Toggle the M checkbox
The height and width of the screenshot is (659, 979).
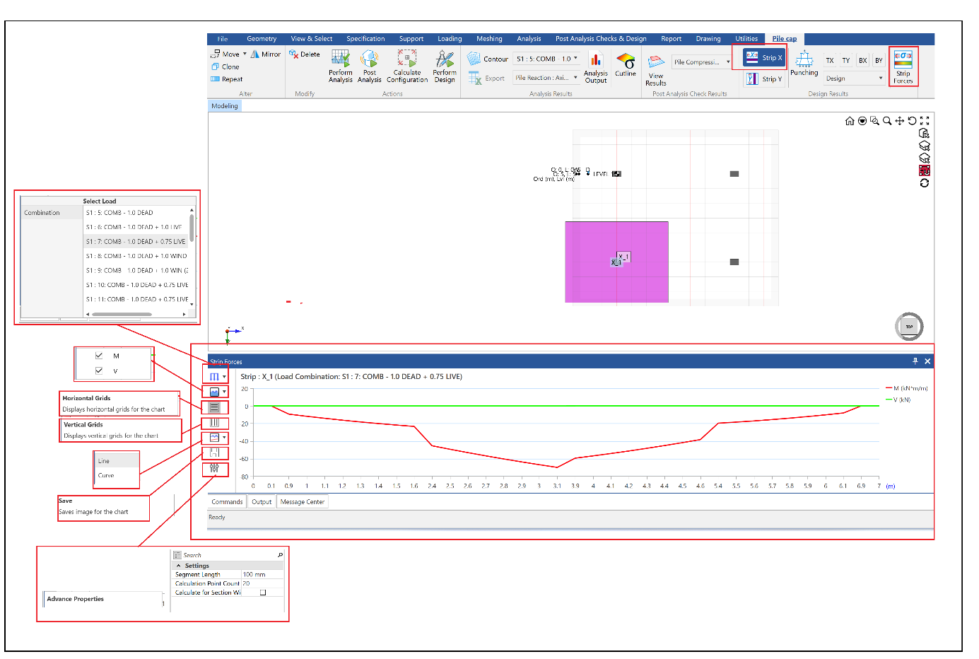click(x=99, y=356)
